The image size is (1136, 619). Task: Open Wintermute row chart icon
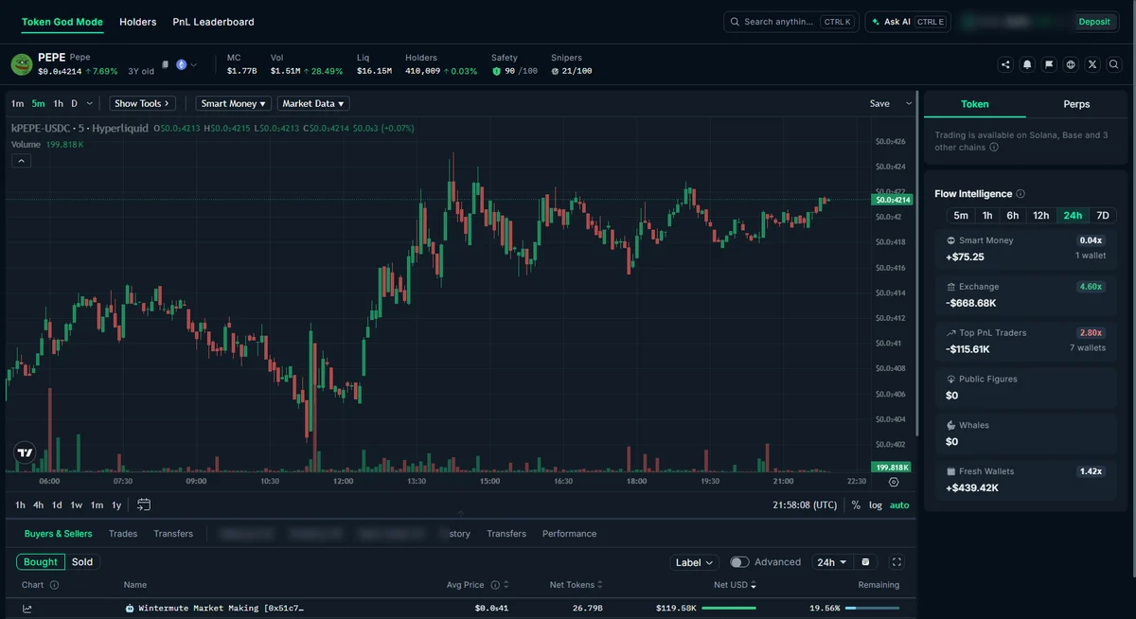click(x=27, y=609)
